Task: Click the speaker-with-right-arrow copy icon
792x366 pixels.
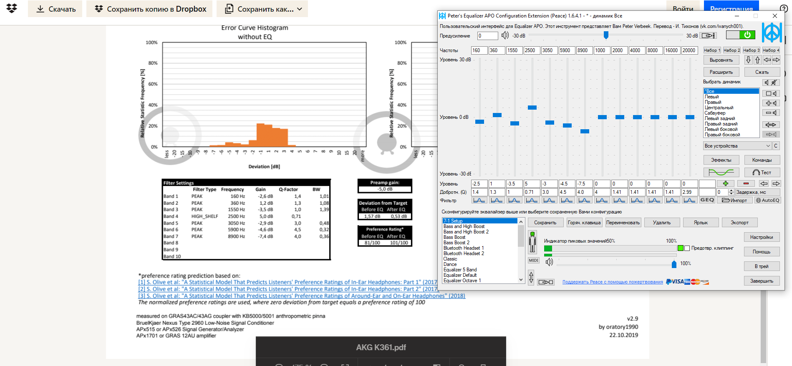Action: (771, 125)
